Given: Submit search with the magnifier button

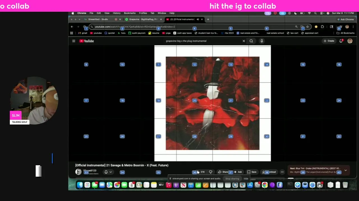Looking at the screenshot, I should point(251,41).
